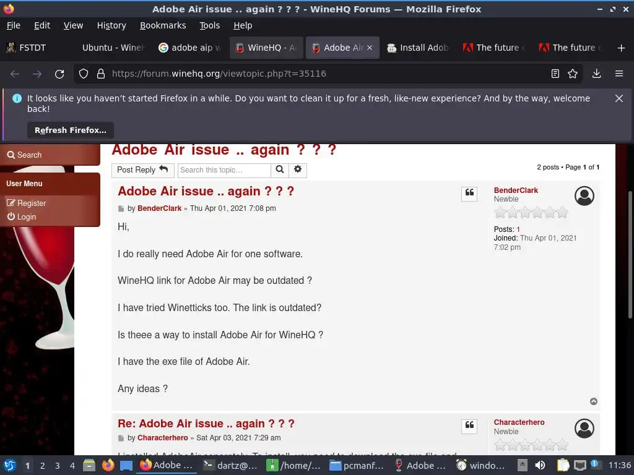Open Characterhero author link in reply
Screen dimensions: 634x475
(163, 438)
